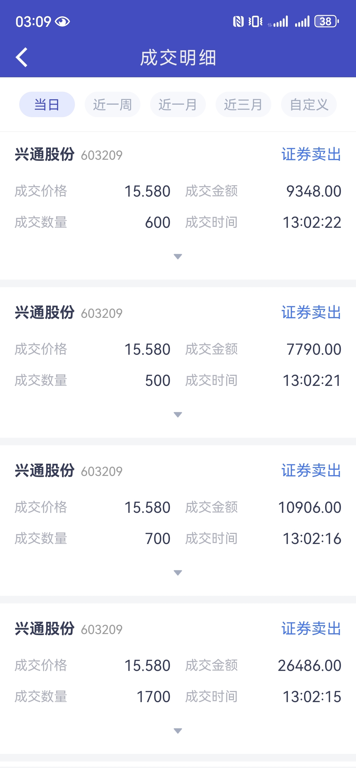
Task: Tap the battery indicator showing 38
Action: coord(327,21)
